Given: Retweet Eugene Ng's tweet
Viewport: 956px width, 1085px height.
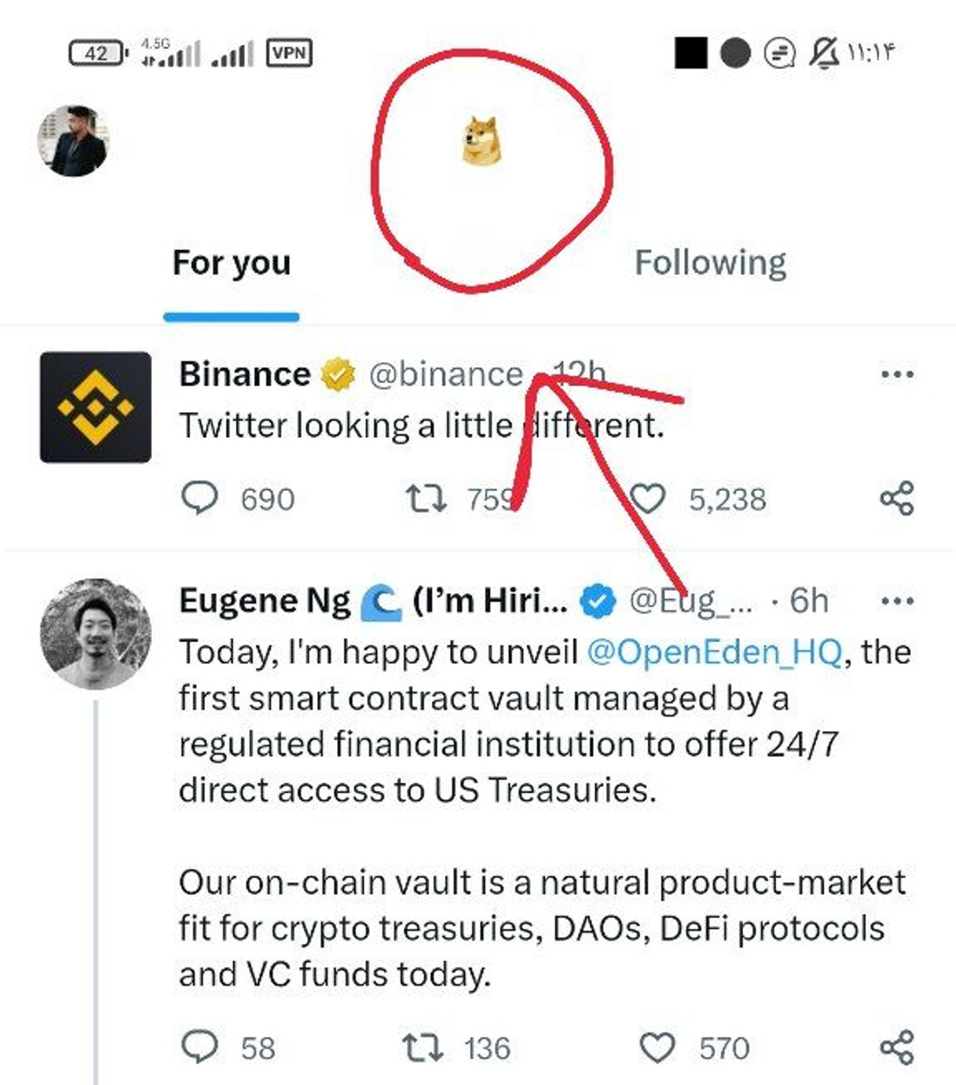Looking at the screenshot, I should (423, 1047).
